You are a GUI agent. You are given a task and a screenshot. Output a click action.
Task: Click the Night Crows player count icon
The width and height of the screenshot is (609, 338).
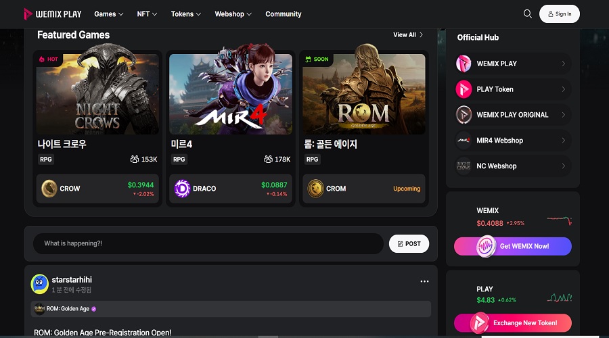click(x=135, y=159)
